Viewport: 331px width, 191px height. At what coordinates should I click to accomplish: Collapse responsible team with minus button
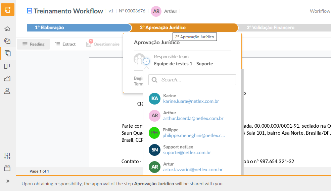(x=146, y=61)
